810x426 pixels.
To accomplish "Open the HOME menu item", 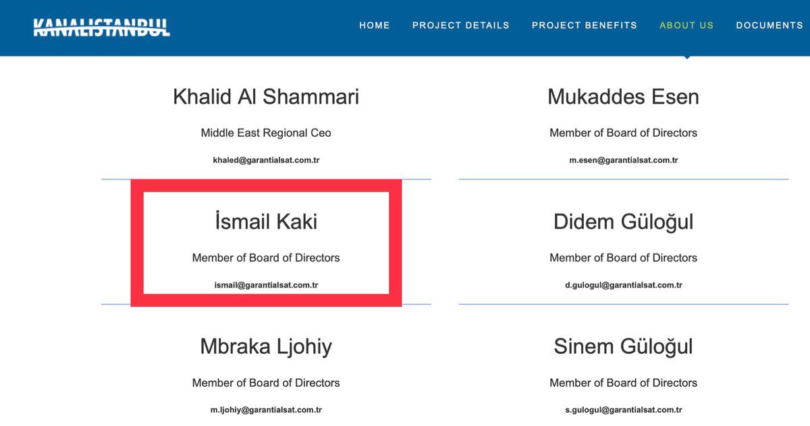I will click(x=375, y=26).
